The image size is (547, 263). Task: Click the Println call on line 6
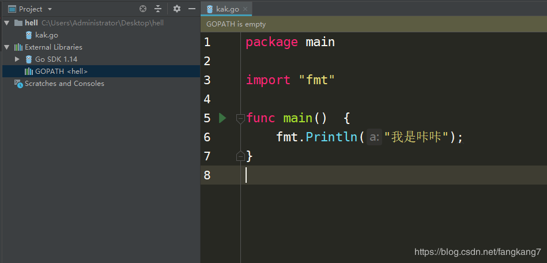(331, 137)
